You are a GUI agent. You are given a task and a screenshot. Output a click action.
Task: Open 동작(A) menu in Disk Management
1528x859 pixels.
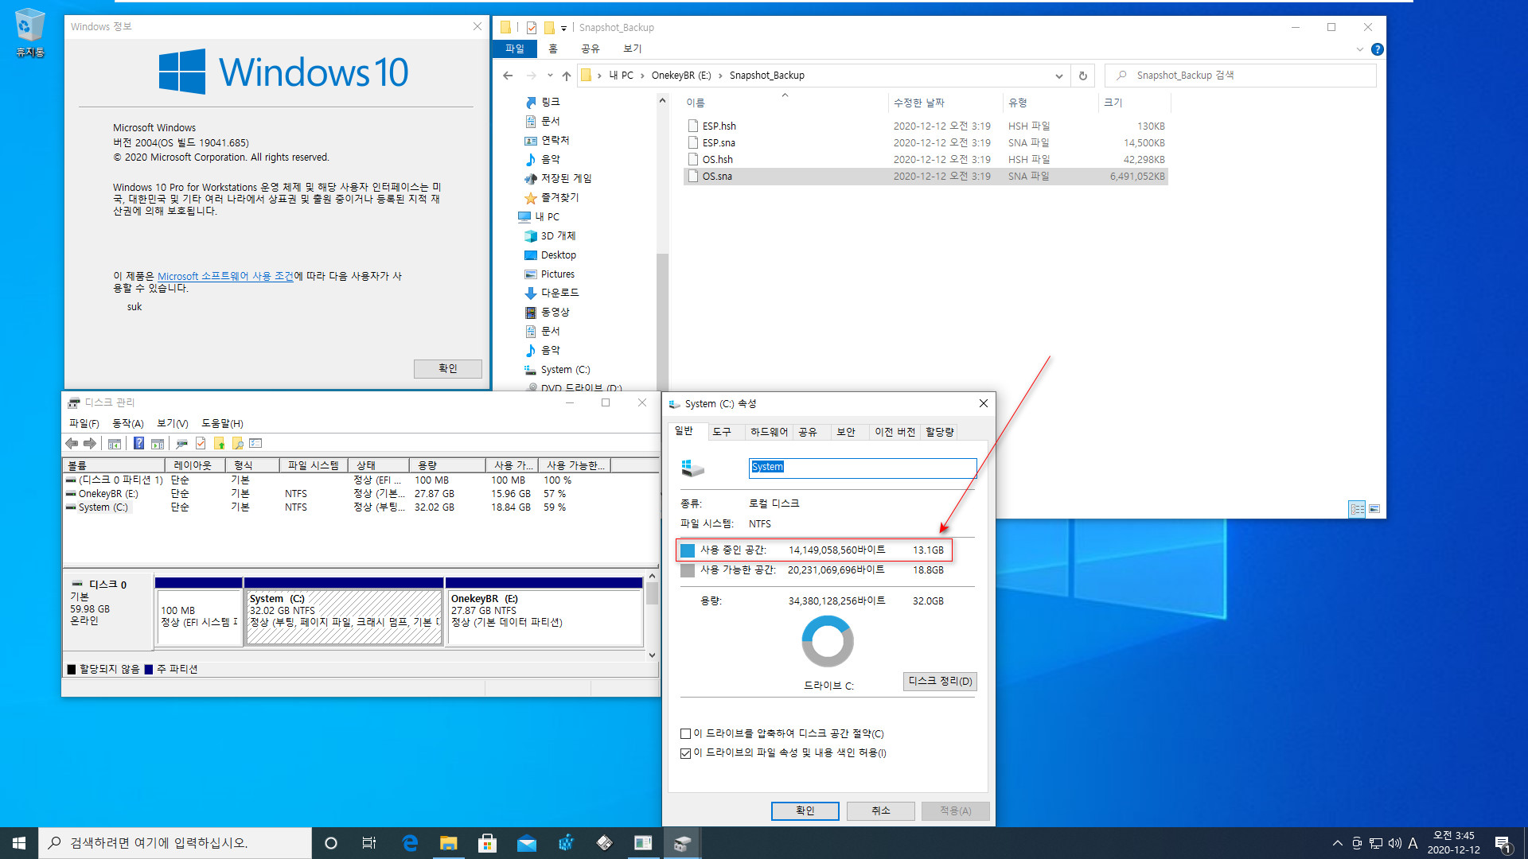pyautogui.click(x=128, y=423)
